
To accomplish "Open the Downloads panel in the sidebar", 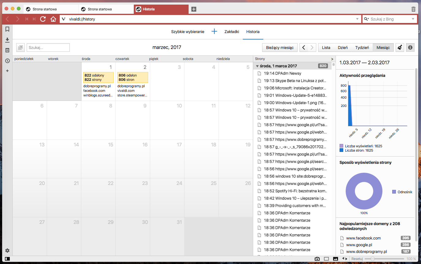I will coord(7,40).
